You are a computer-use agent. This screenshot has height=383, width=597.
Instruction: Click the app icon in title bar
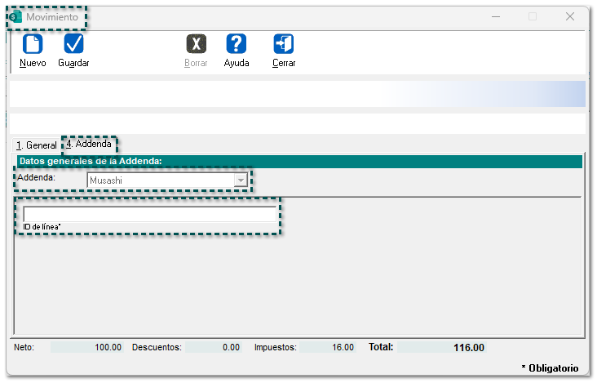[16, 16]
